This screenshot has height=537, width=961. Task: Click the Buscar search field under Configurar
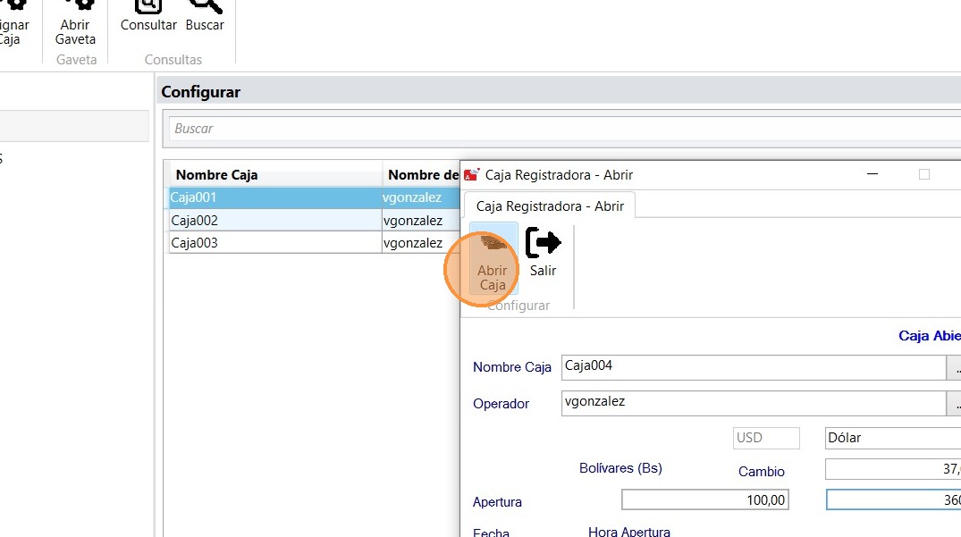564,129
